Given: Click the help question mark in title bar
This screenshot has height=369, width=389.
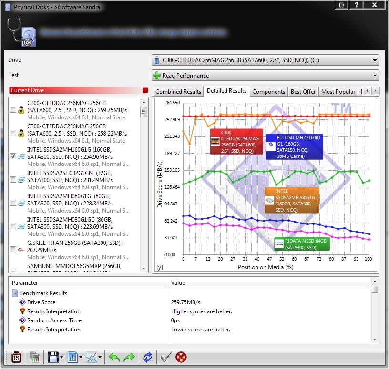Looking at the screenshot, I should click(357, 5).
